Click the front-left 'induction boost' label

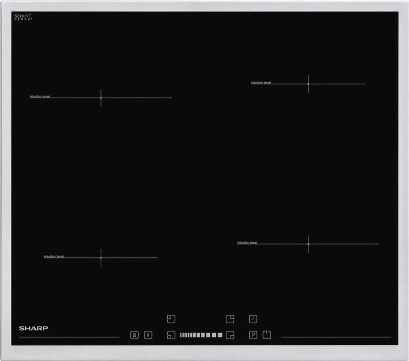click(54, 256)
